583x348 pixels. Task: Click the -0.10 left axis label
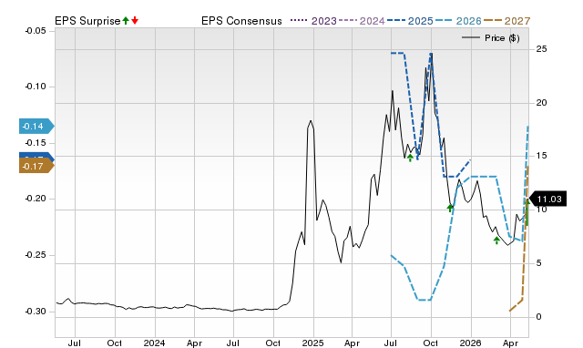(36, 87)
